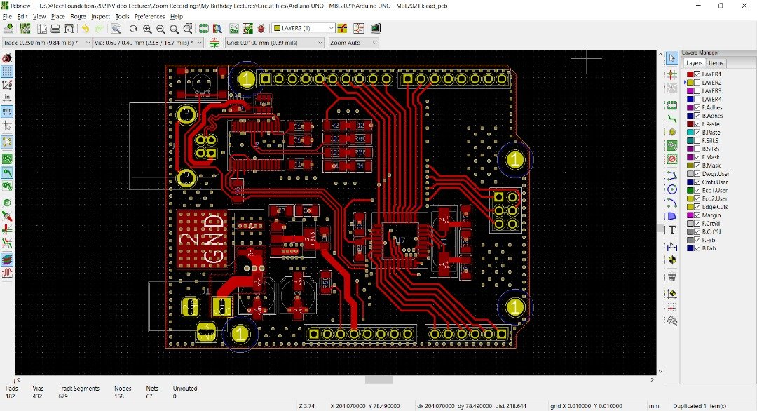Undo the last action

point(85,29)
